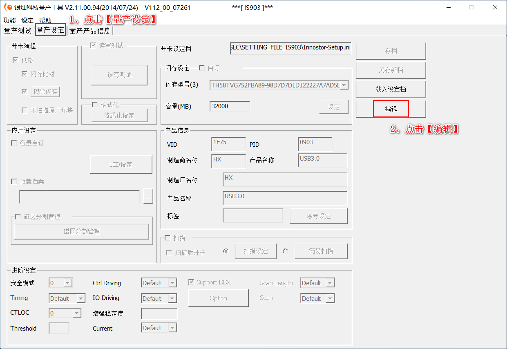Open the 闪存型号(3) flash model dropdown
This screenshot has width=507, height=349.
point(344,85)
